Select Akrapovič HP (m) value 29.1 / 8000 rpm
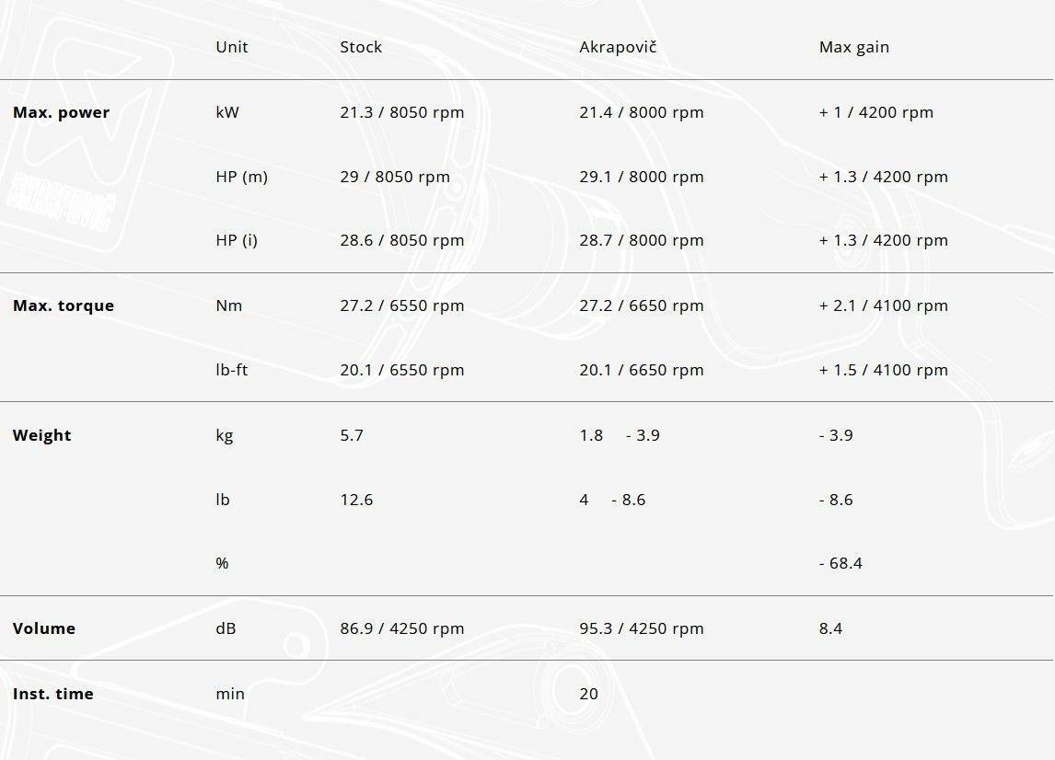The image size is (1055, 760). click(x=641, y=177)
